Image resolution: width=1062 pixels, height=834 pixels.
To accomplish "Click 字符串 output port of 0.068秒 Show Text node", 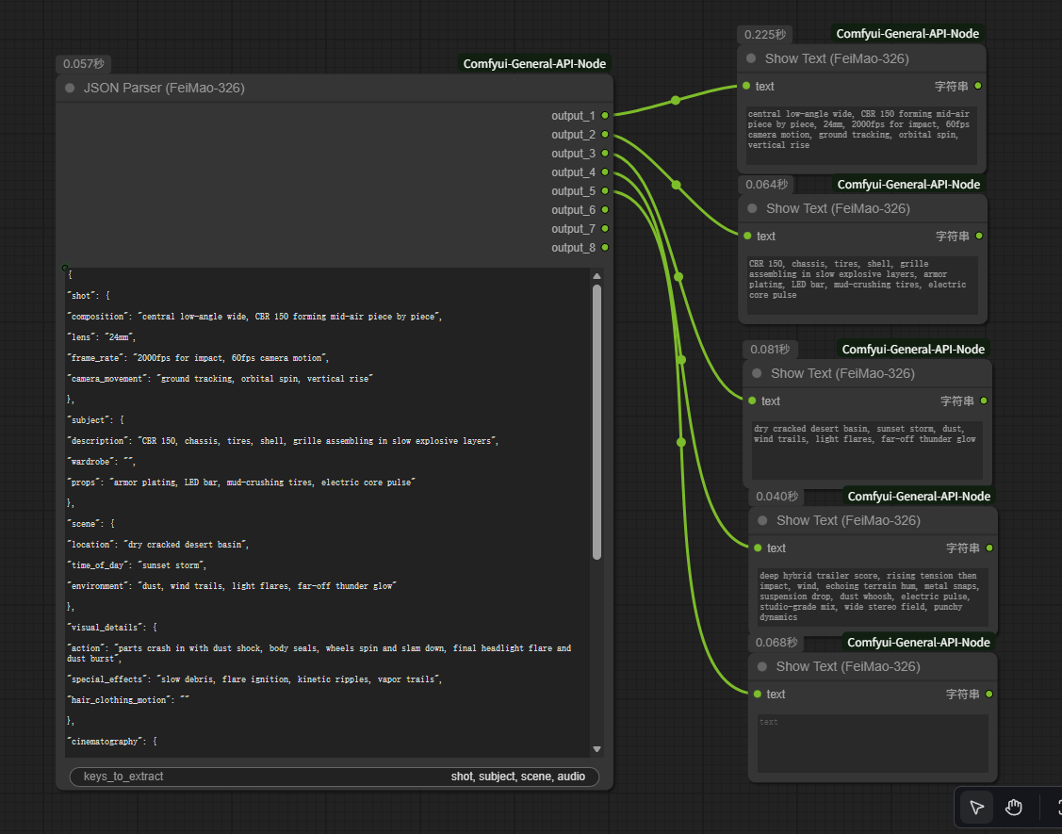I will coord(989,694).
